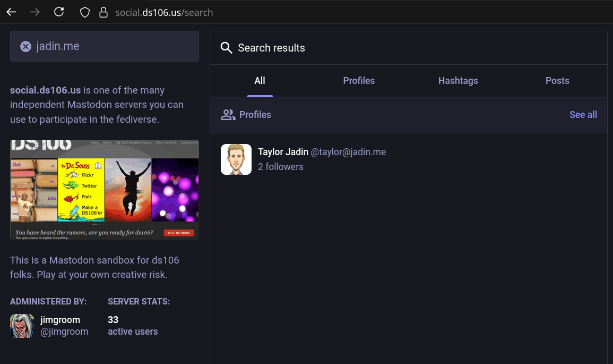The height and width of the screenshot is (364, 613).
Task: Switch to the Posts tab
Action: tap(557, 81)
